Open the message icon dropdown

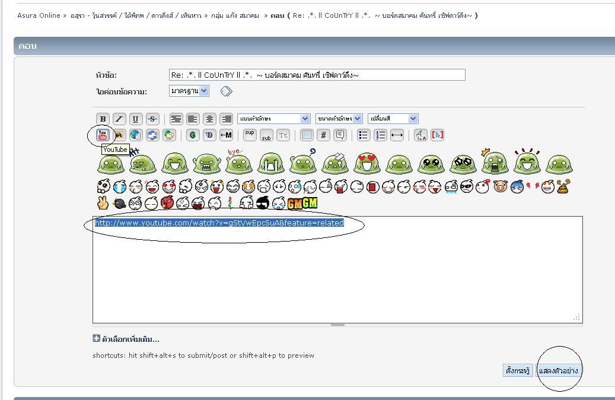pyautogui.click(x=189, y=91)
